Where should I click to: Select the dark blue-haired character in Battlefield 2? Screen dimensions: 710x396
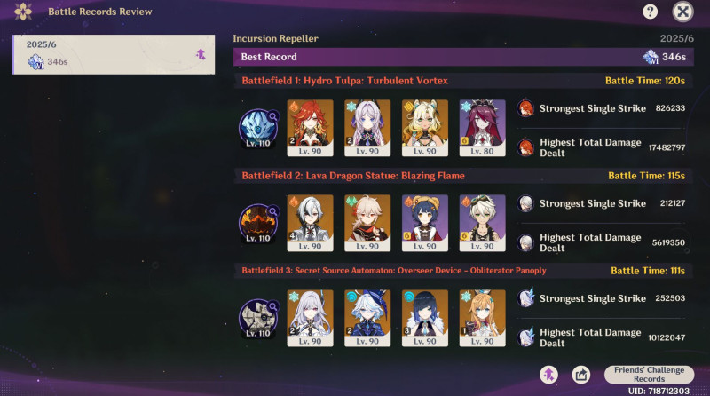click(x=425, y=224)
